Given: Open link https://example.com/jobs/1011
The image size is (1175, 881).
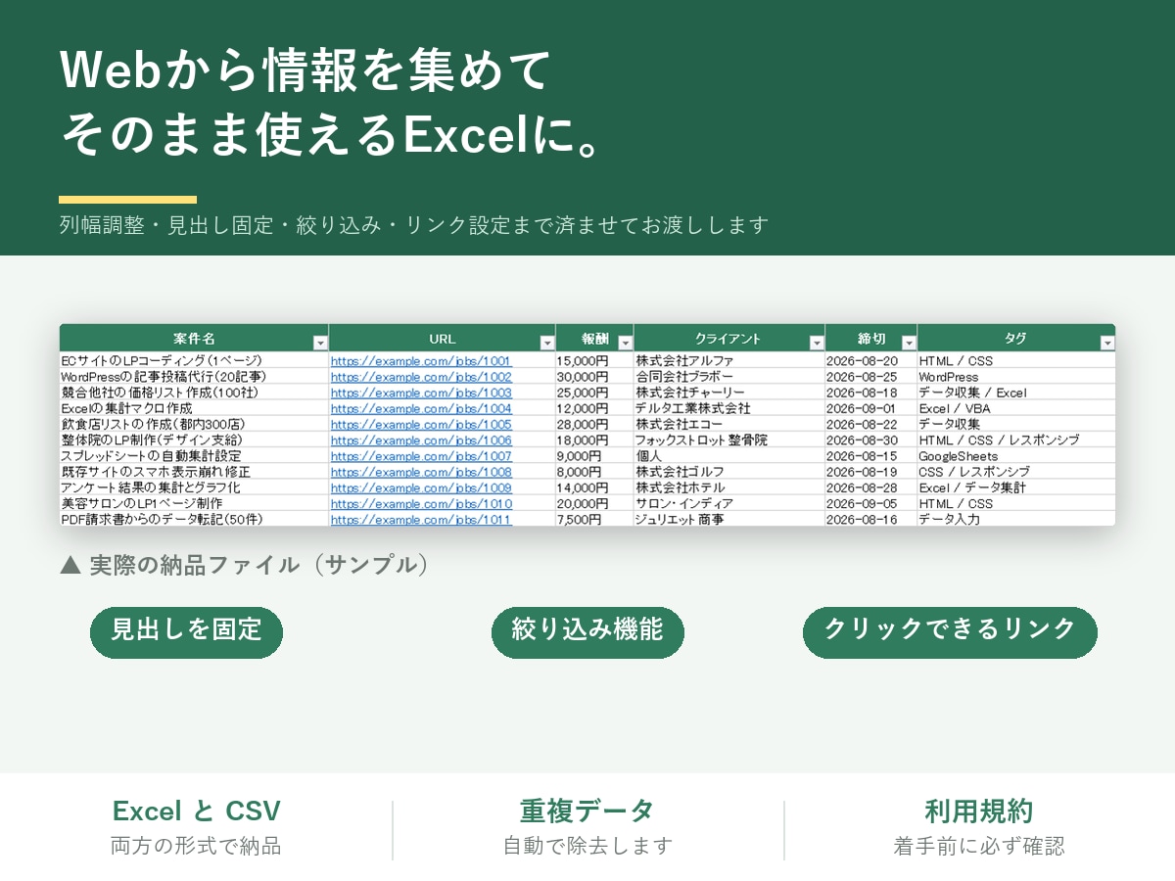Looking at the screenshot, I should coord(421,520).
